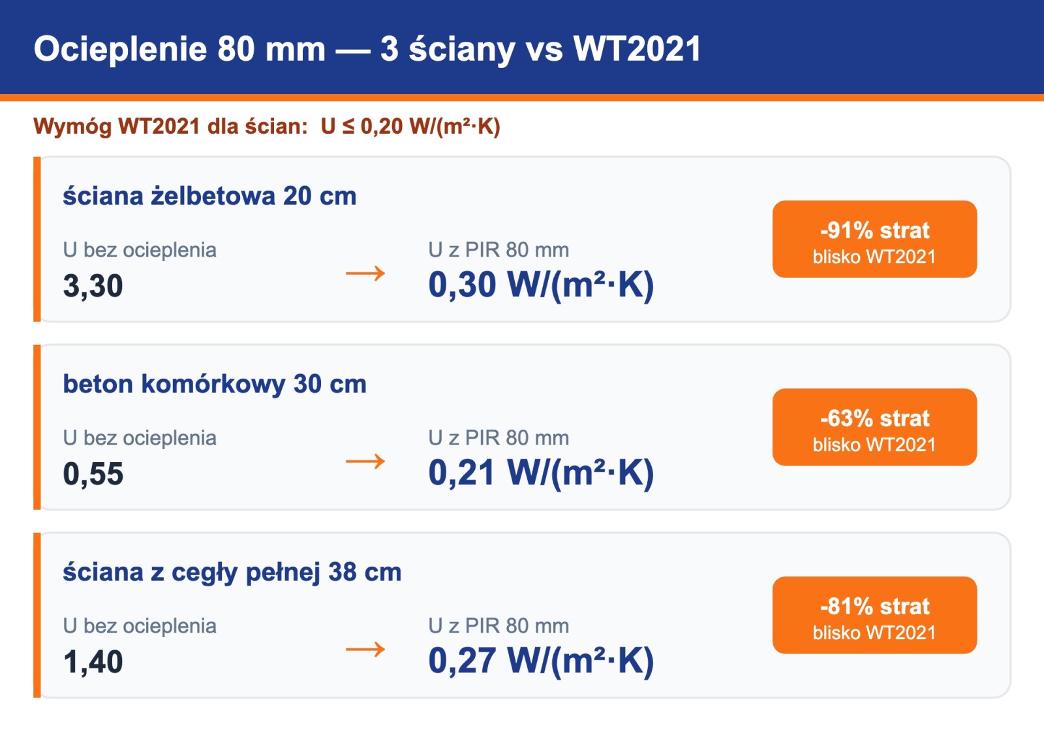The height and width of the screenshot is (752, 1044).
Task: Click the 3,30 uninsulated U value
Action: 93,286
